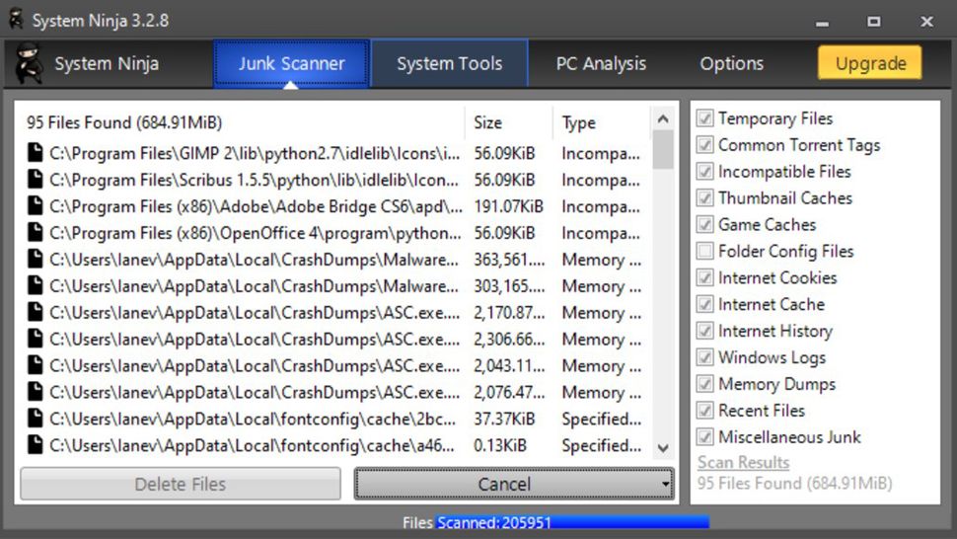The image size is (957, 539).
Task: Open the System Tools tab
Action: 450,63
